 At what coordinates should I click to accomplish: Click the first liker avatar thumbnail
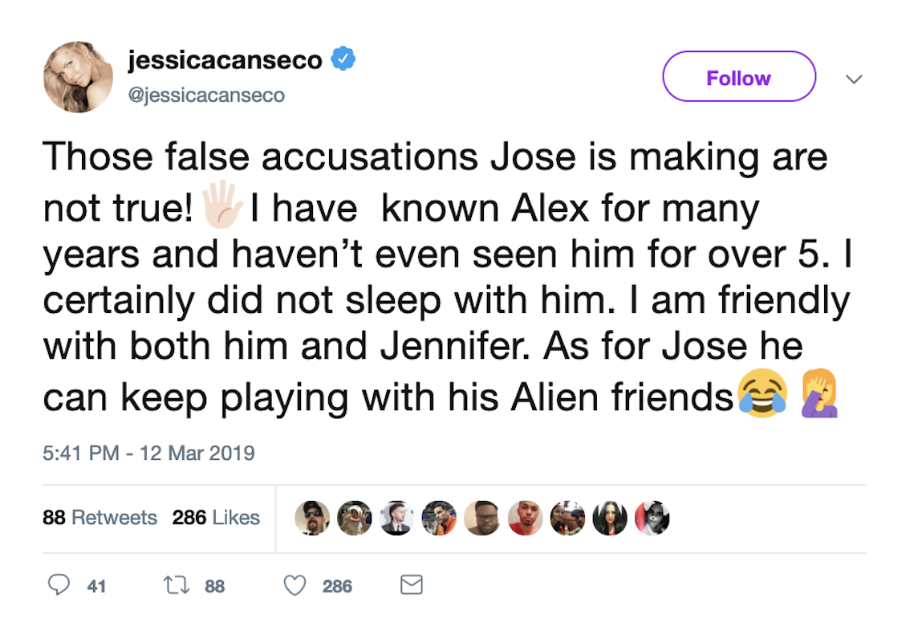coord(312,518)
